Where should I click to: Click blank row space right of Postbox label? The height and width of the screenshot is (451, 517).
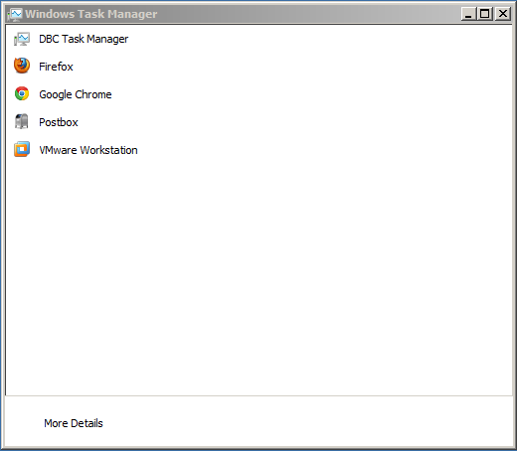pos(295,122)
